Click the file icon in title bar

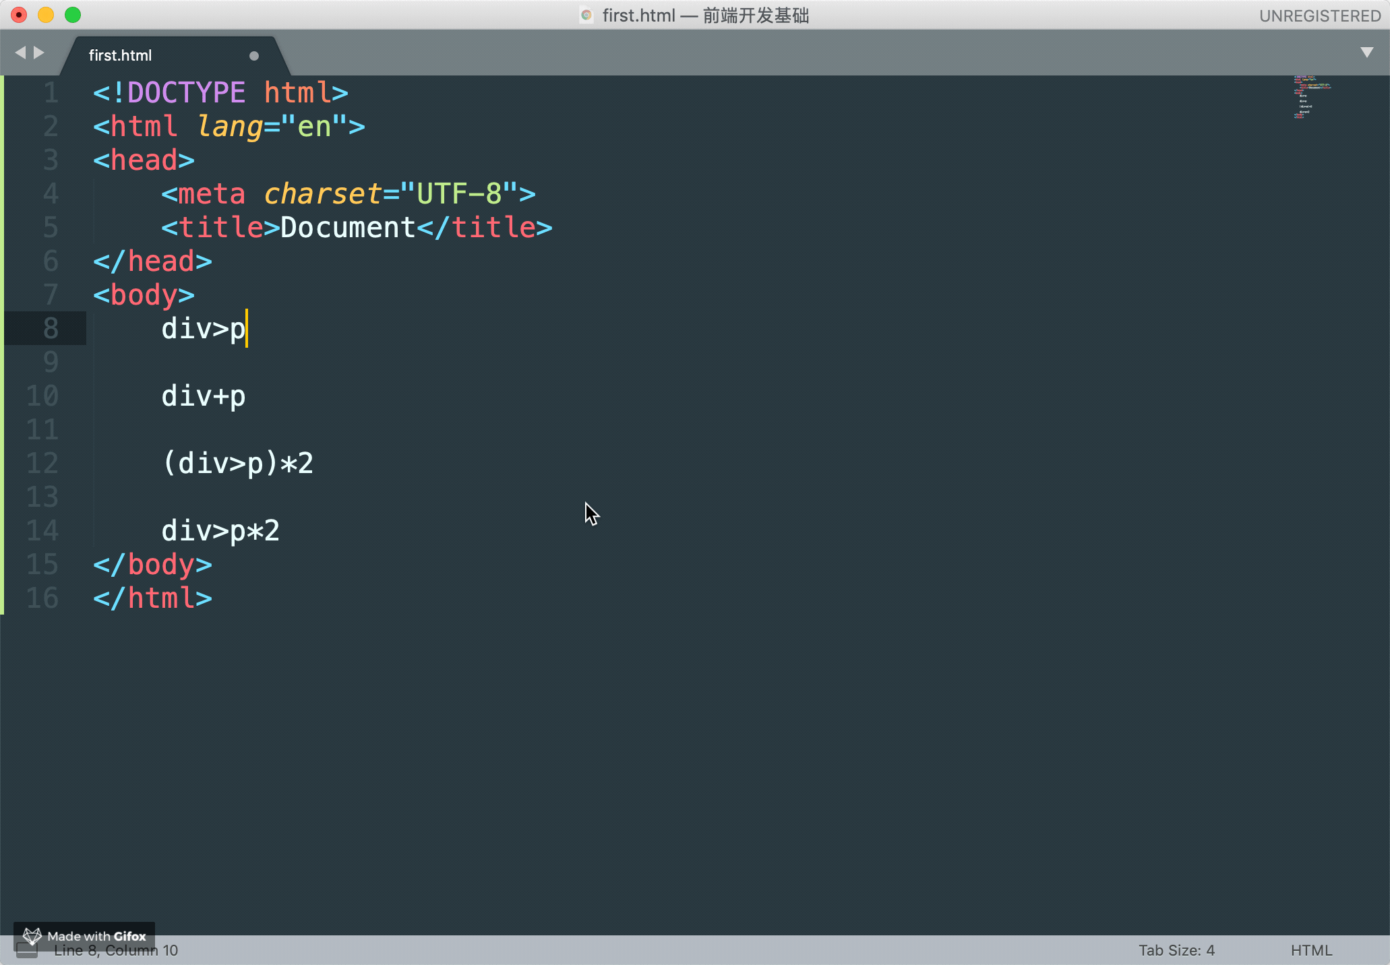[586, 15]
